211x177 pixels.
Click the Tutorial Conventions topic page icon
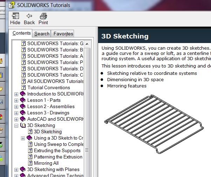[x=23, y=87]
